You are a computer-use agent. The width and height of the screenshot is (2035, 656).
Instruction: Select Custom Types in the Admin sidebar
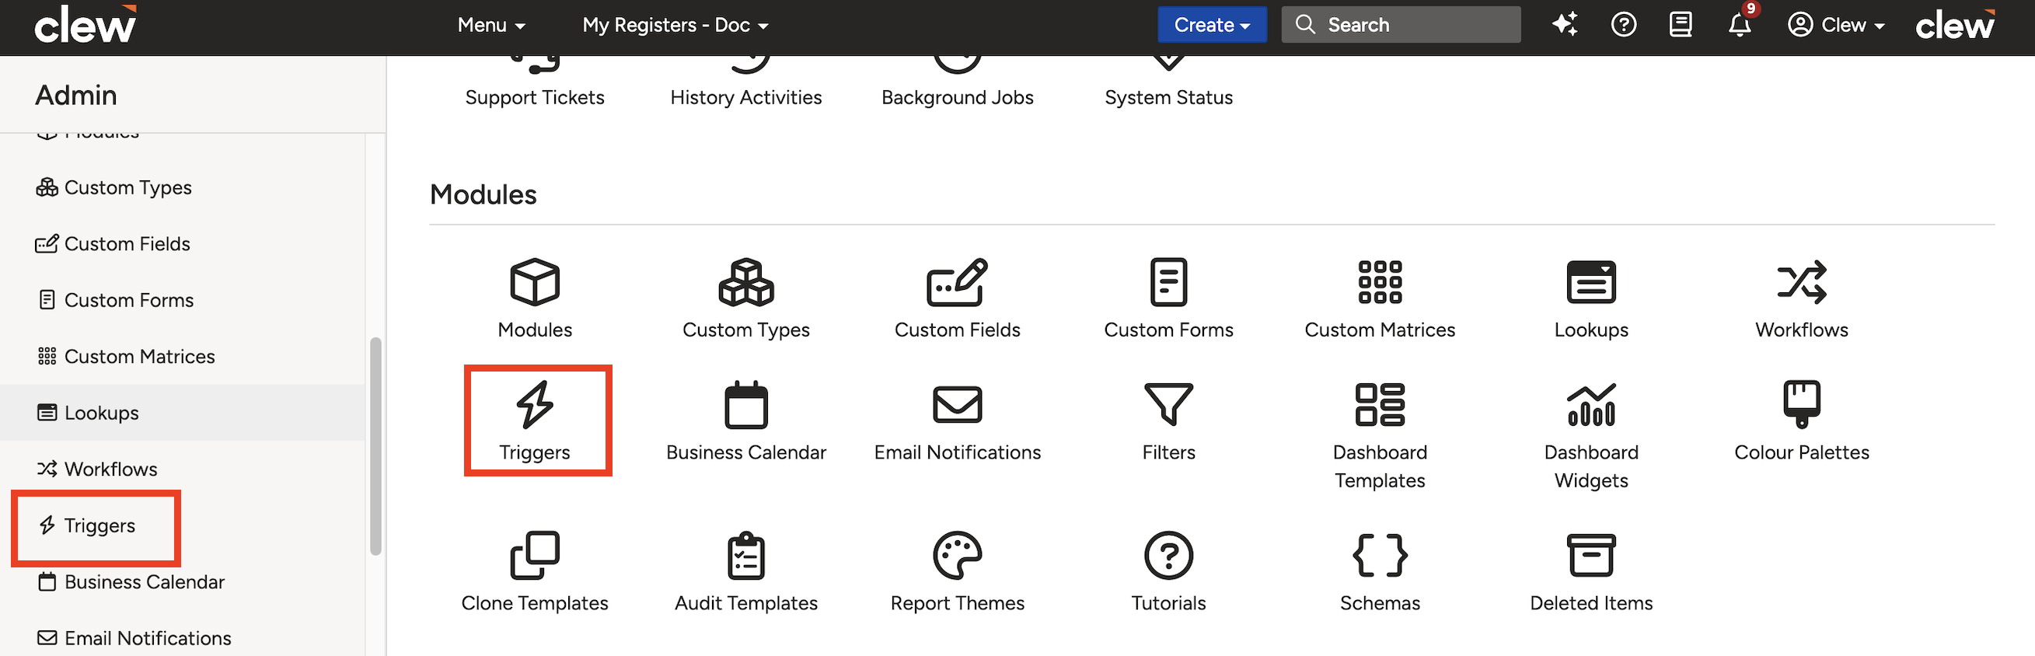pos(113,187)
